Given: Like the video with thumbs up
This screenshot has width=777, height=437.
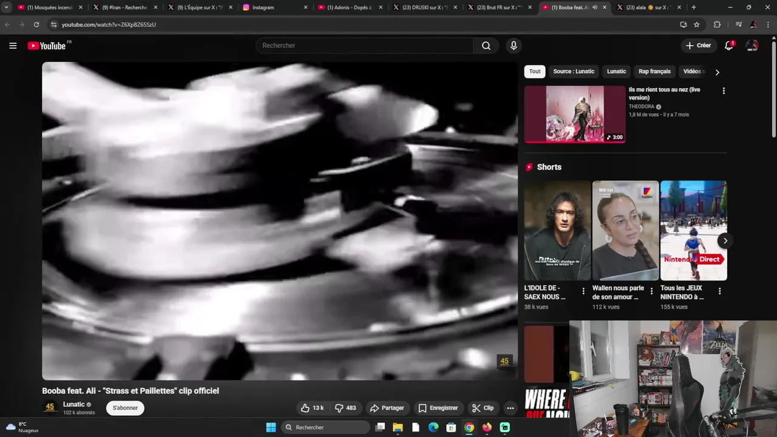Looking at the screenshot, I should [x=313, y=408].
